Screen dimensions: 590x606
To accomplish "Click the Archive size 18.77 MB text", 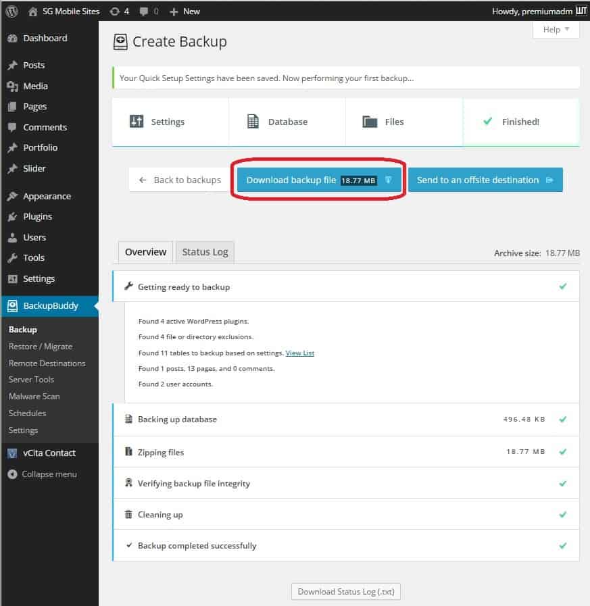I will pos(537,253).
